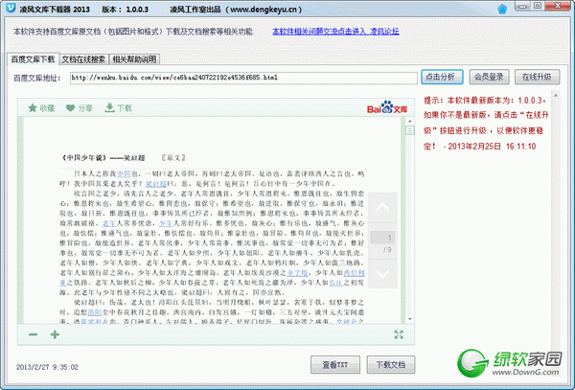Click the 查看TXT button
575x390 pixels.
[335, 365]
